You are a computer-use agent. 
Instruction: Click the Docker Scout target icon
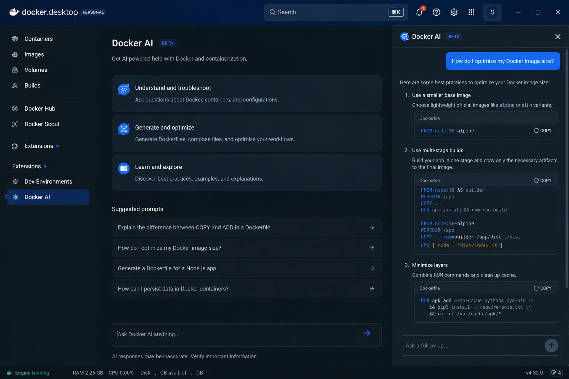pos(15,124)
